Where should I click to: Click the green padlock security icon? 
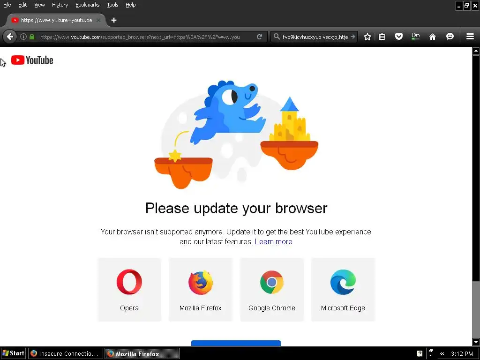tap(32, 37)
